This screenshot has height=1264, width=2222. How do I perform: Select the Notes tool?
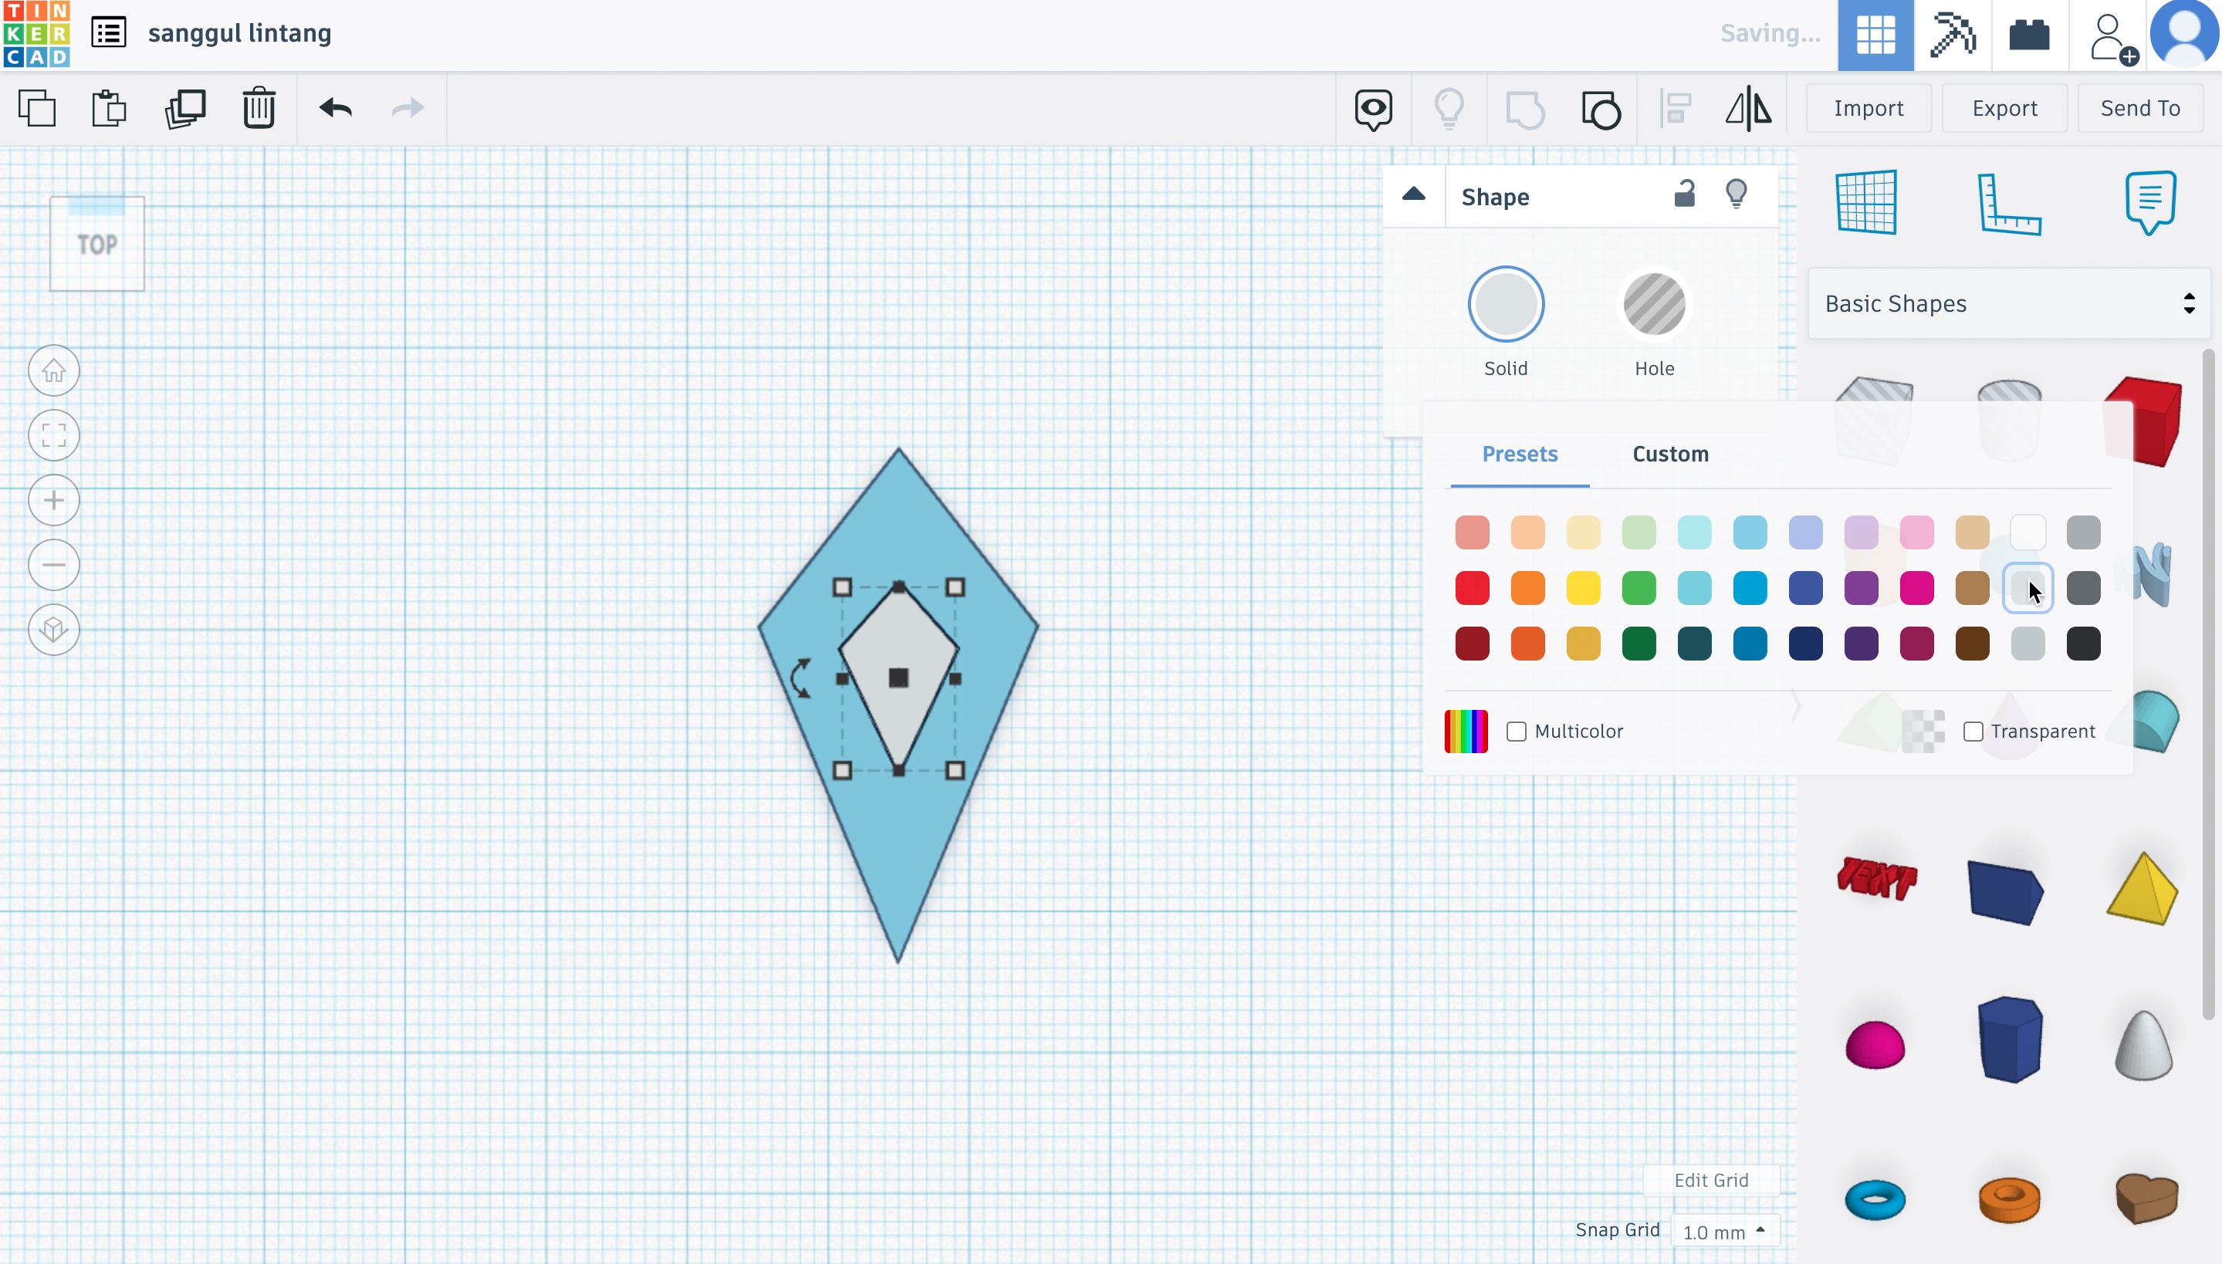tap(2150, 202)
